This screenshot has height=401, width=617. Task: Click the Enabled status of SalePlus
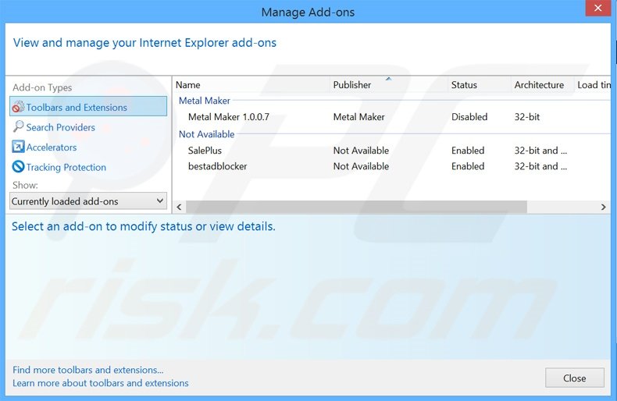(x=468, y=151)
